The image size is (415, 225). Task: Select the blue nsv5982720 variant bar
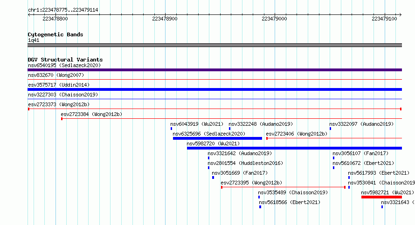[x=294, y=148]
